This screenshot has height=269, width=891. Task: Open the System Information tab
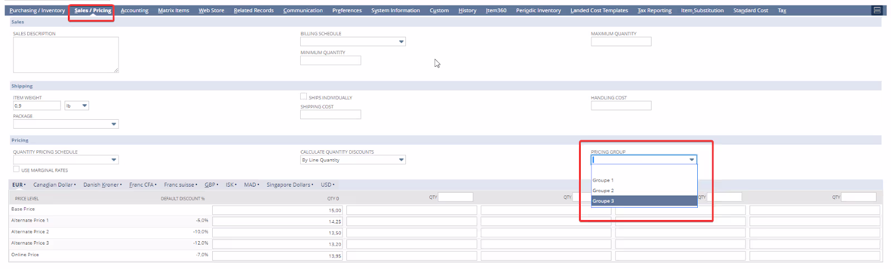pyautogui.click(x=395, y=11)
